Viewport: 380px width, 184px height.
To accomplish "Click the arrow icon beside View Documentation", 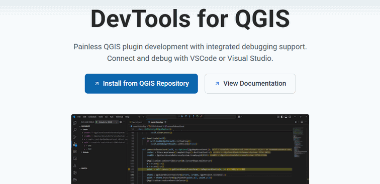I will (x=217, y=83).
